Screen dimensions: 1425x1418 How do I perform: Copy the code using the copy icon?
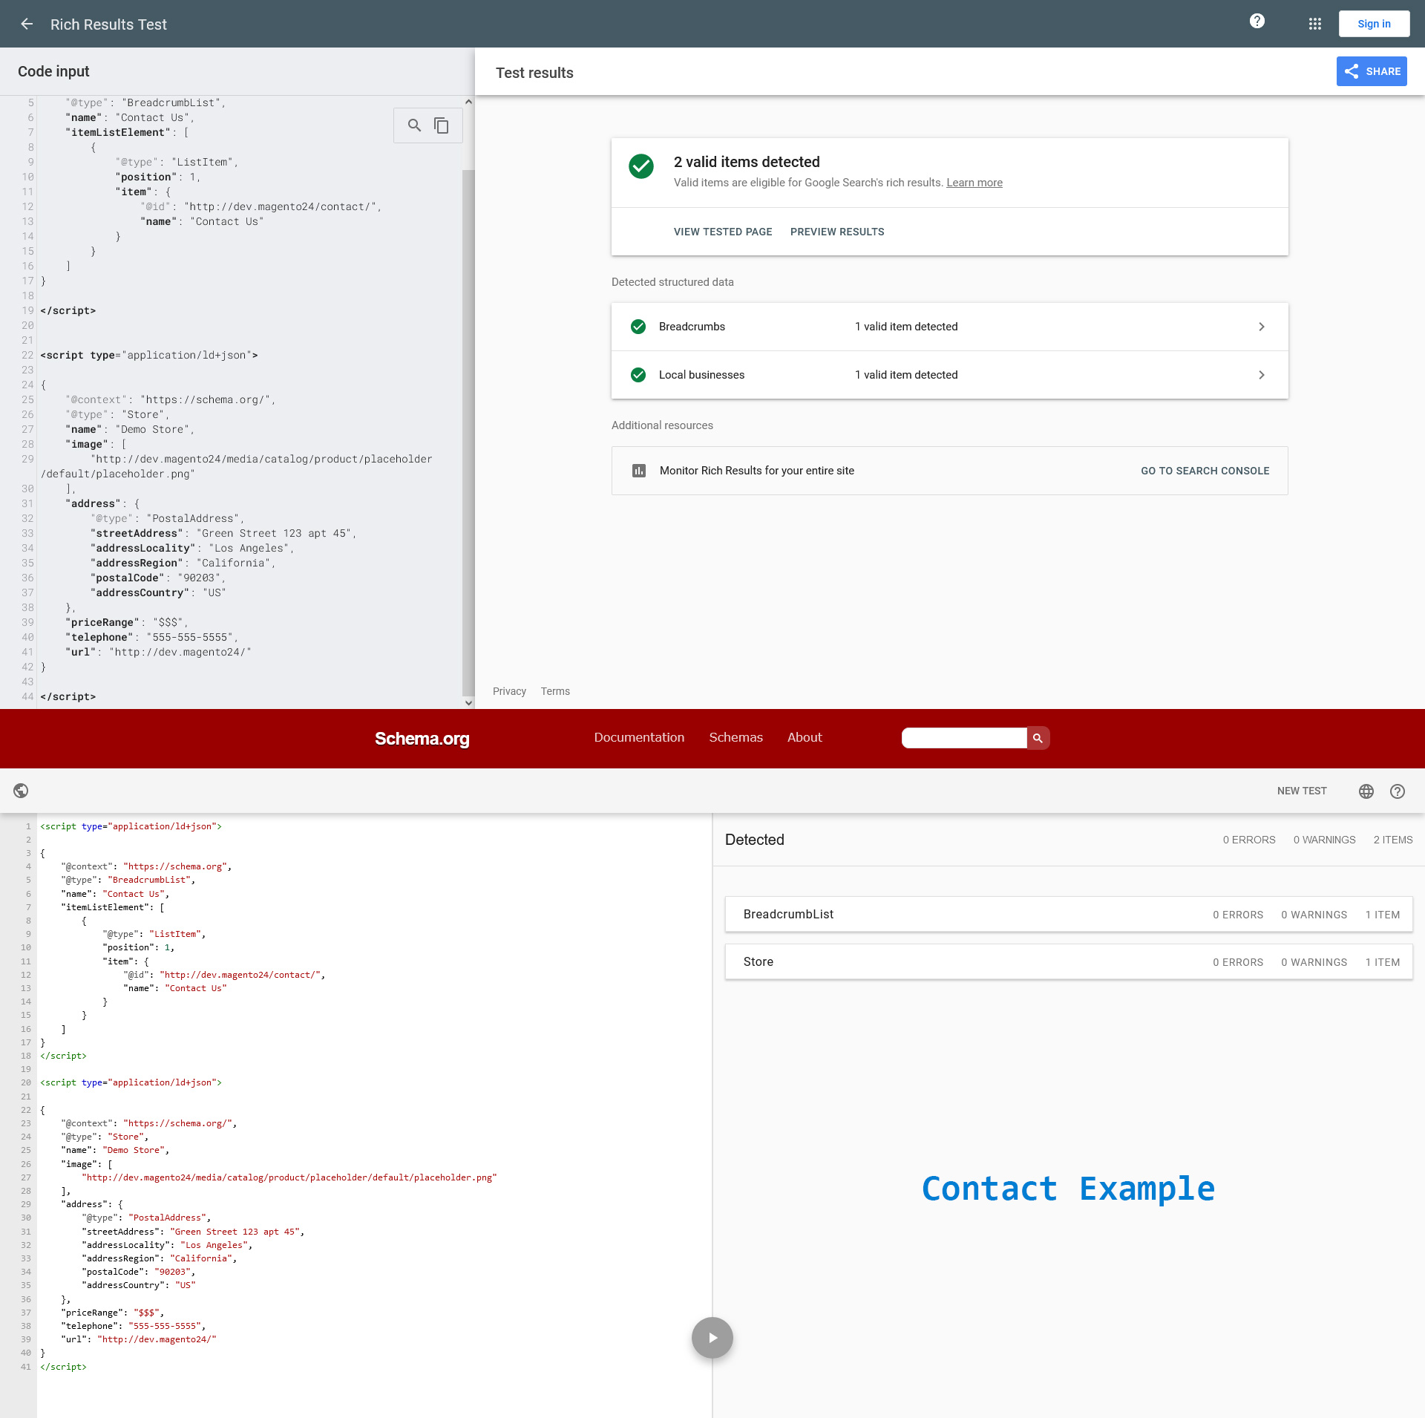(x=441, y=125)
